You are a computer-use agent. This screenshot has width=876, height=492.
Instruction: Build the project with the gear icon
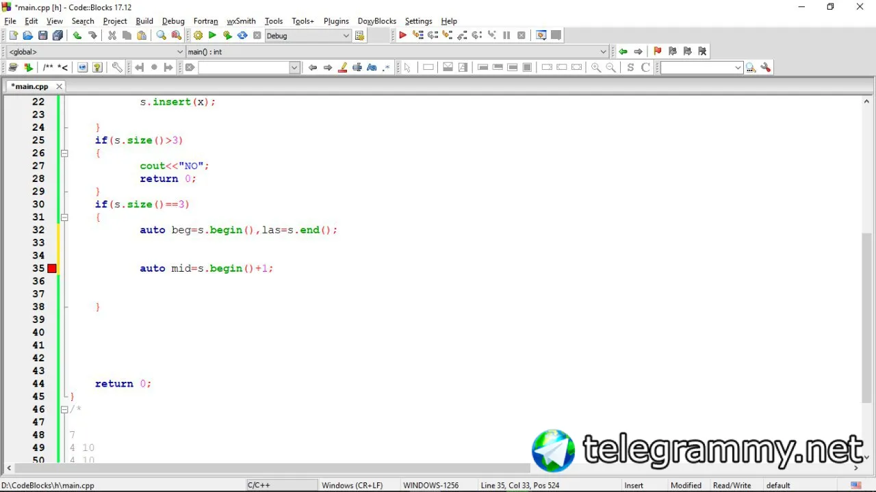tap(198, 36)
